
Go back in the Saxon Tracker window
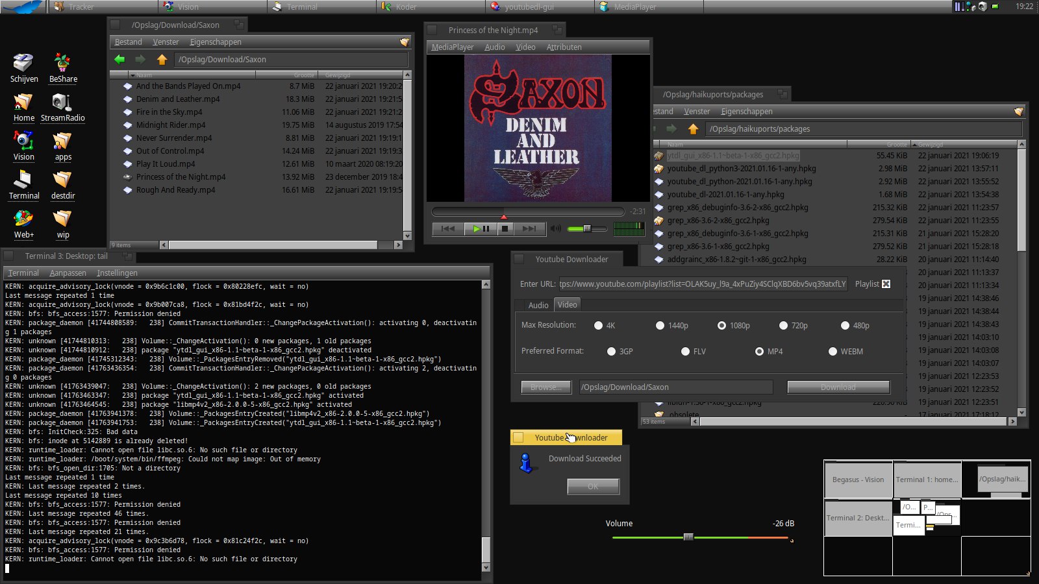pyautogui.click(x=119, y=59)
